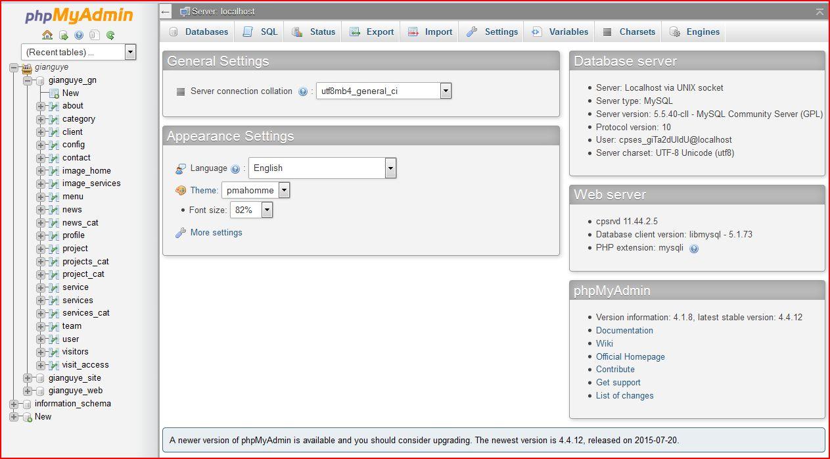
Task: Click the table icon beside team
Action: point(54,326)
